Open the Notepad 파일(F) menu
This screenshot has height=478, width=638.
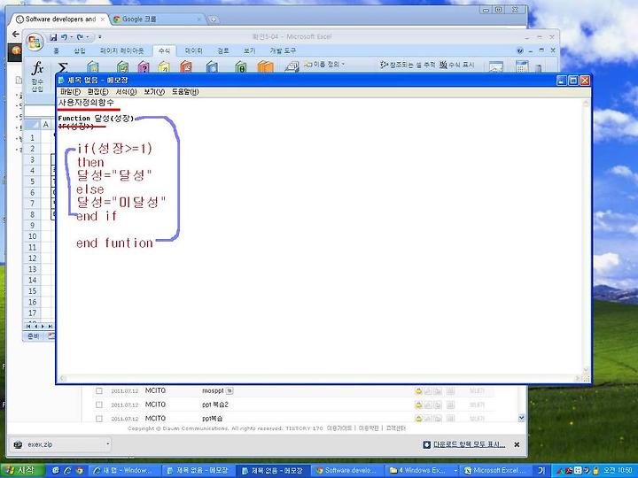(70, 92)
